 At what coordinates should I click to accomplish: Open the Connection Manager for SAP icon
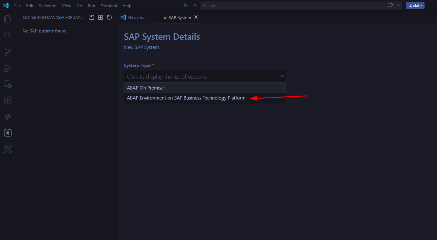pyautogui.click(x=8, y=133)
